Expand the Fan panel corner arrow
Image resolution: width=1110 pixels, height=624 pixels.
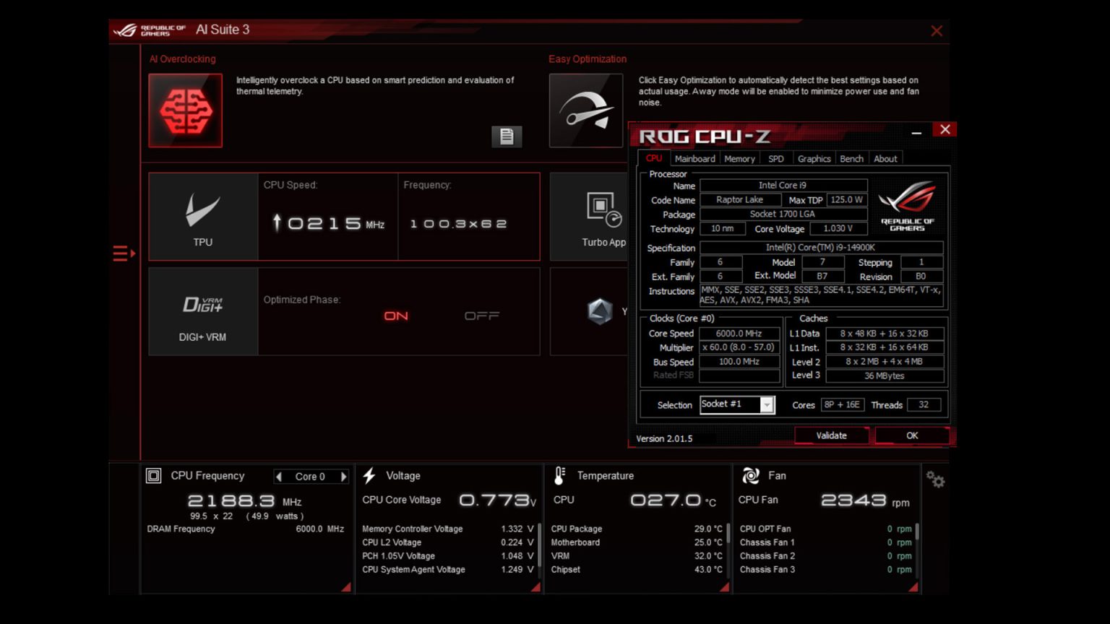tap(913, 587)
